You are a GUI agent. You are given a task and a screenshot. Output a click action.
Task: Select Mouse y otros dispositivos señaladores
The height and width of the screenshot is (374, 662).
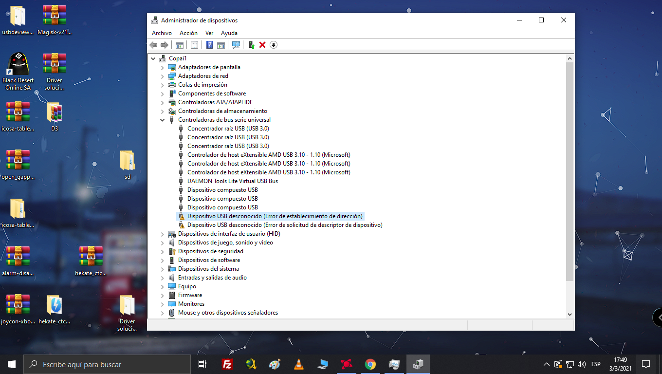[x=228, y=313]
